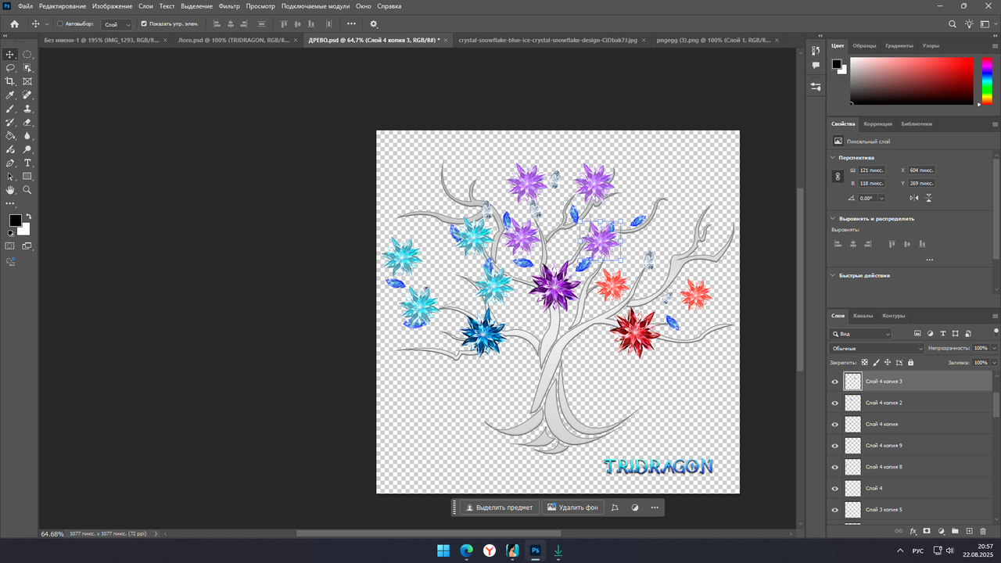Click the trash icon to delete layer
This screenshot has width=1001, height=563.
983,531
